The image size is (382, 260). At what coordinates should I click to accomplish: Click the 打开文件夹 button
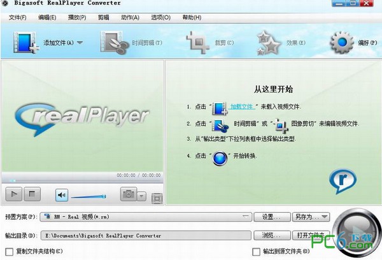tap(311, 236)
